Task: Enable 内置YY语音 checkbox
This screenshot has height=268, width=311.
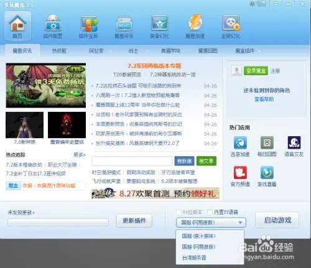Action: 210,212
